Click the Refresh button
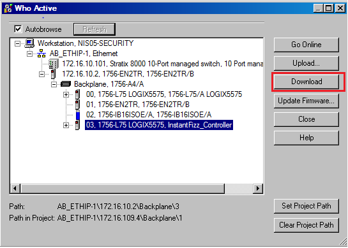Screen dimensions: 348x248 pos(95,29)
